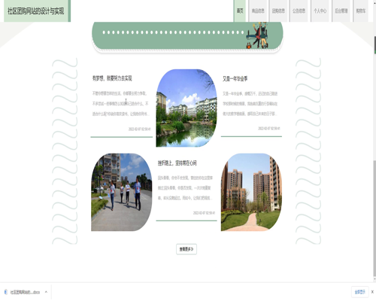Open the 团购信息 navigation tab
This screenshot has width=376, height=301.
278,11
